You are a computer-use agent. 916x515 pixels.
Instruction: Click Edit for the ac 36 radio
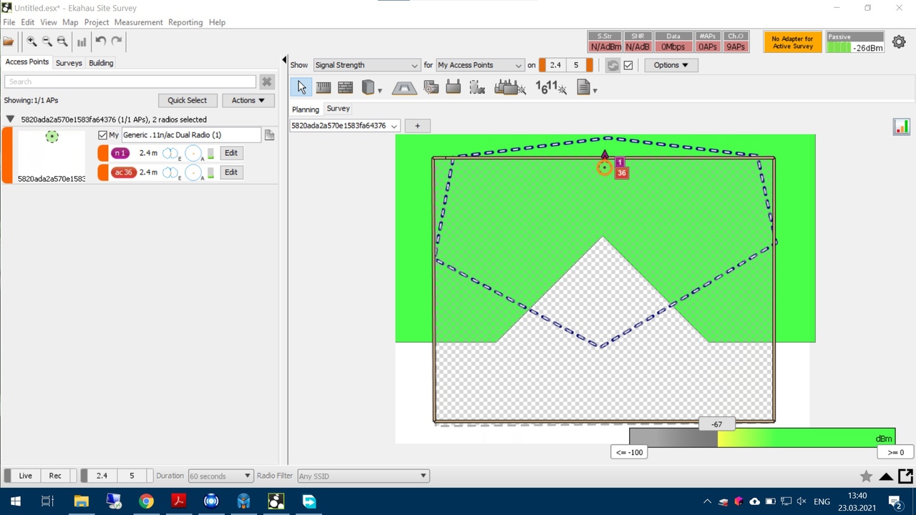230,172
